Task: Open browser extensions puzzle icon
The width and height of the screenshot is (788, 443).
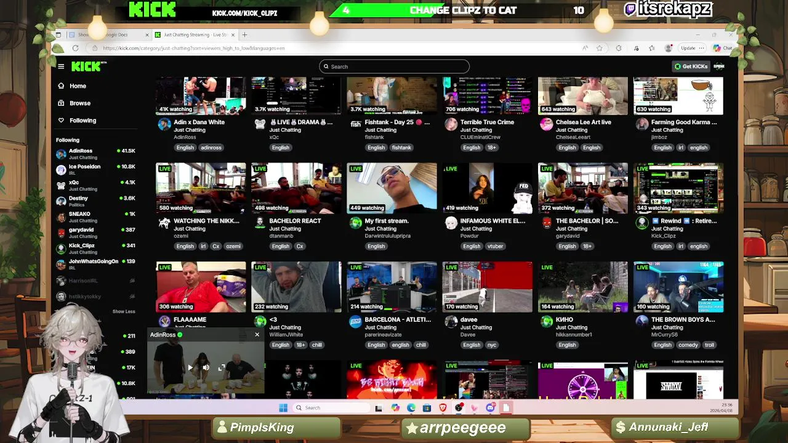Action: click(x=619, y=48)
